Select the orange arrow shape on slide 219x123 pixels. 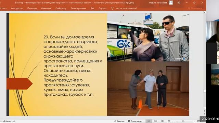pyautogui.click(x=20, y=84)
